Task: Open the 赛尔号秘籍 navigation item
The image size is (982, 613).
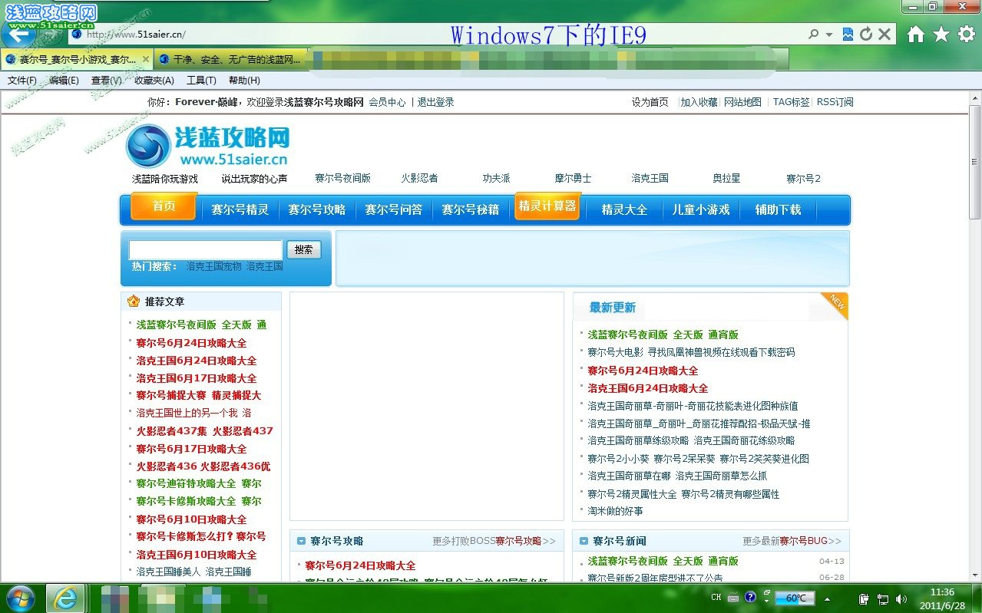Action: (470, 209)
